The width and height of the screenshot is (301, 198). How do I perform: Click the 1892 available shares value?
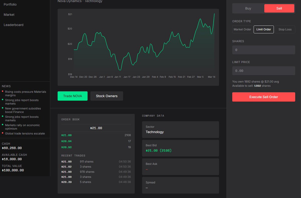point(258,86)
